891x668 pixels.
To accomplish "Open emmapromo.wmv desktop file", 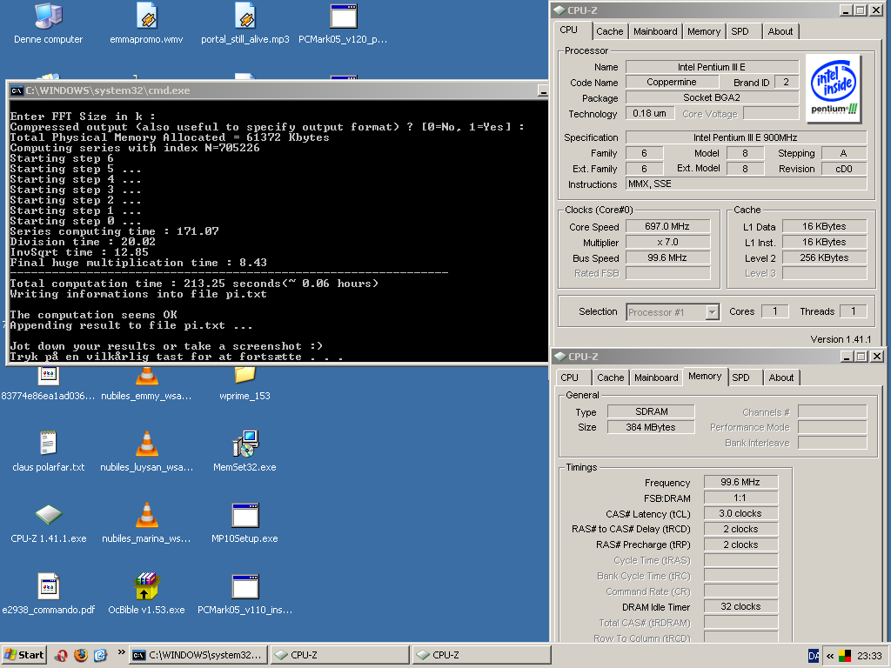I will pyautogui.click(x=146, y=17).
